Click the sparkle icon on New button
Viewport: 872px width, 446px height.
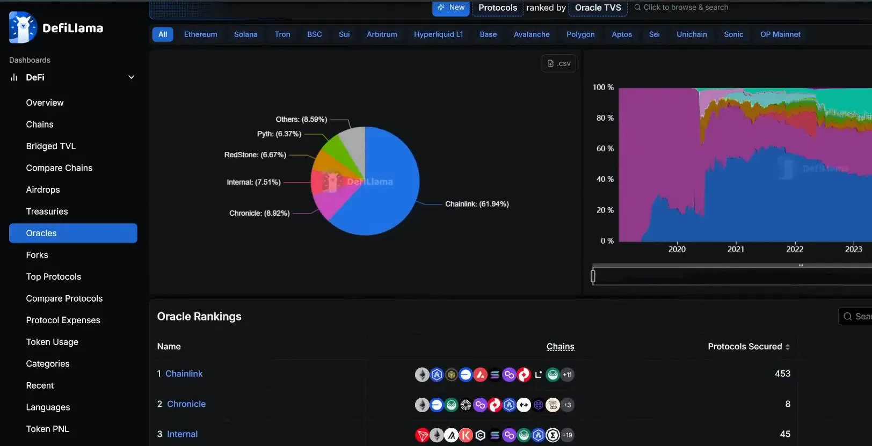pyautogui.click(x=441, y=8)
